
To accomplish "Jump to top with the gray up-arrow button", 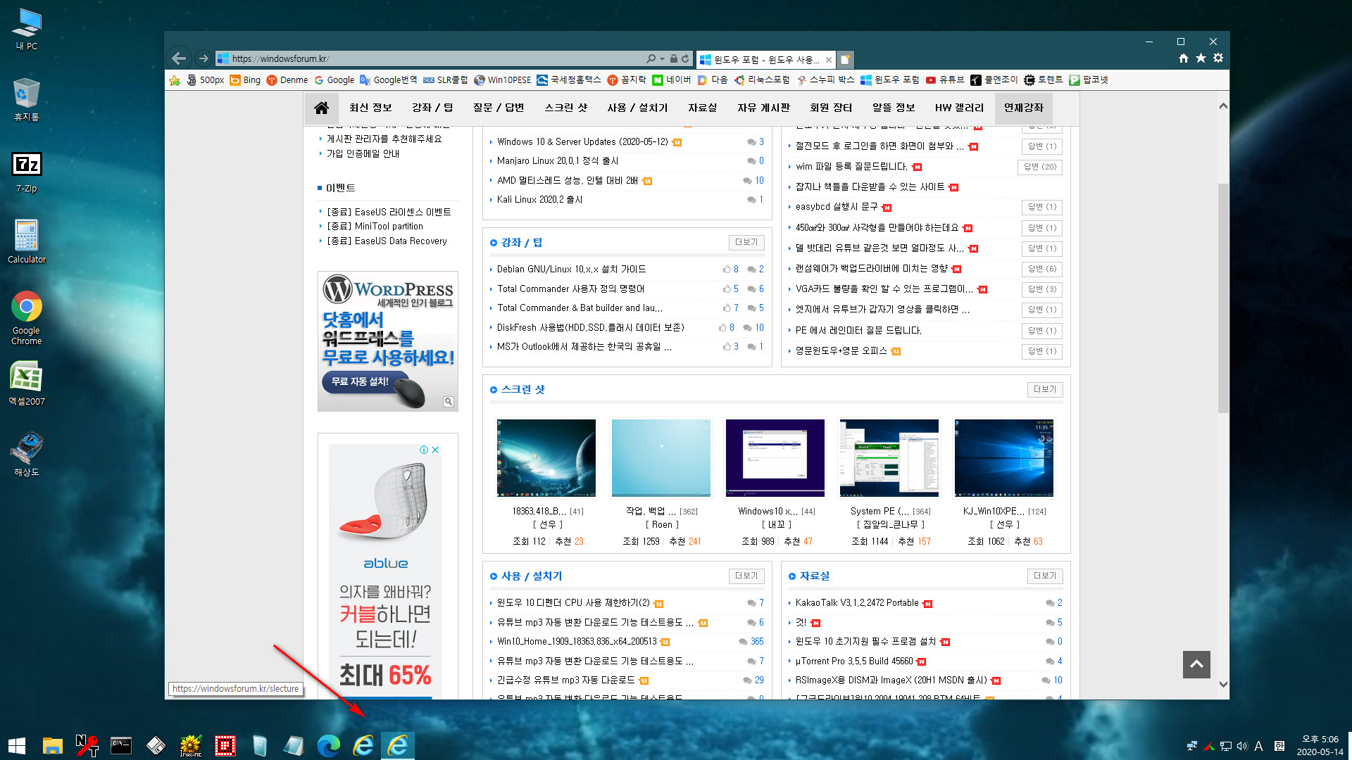I will pyautogui.click(x=1196, y=664).
